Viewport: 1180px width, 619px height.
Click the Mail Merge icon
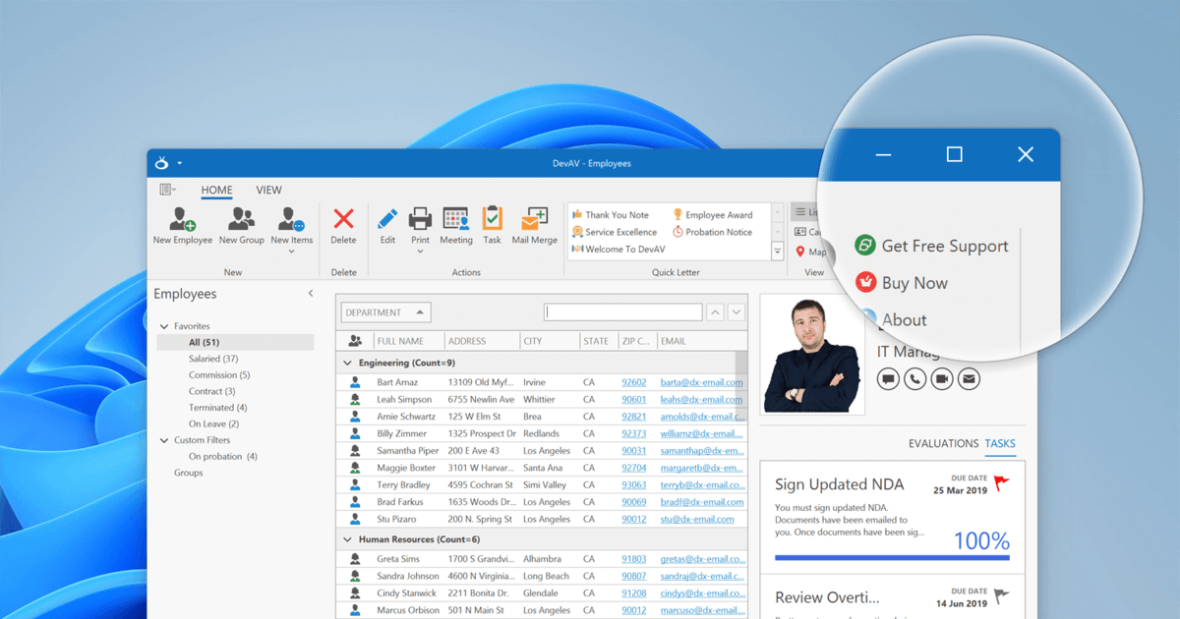tap(535, 218)
